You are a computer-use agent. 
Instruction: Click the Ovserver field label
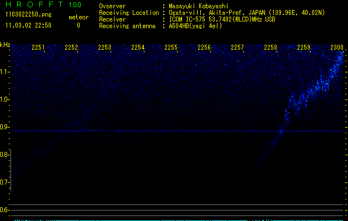pos(112,6)
